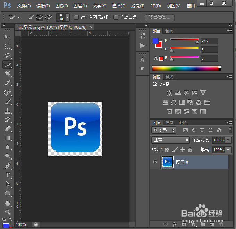Hide layer 图层 0 with eye icon
This screenshot has height=229, width=236.
pos(155,162)
